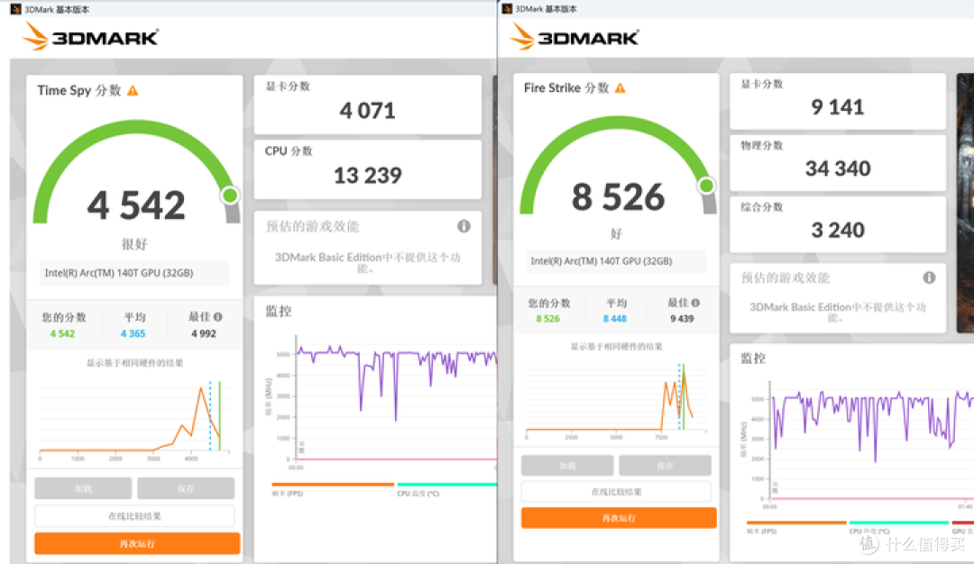
Task: Click the grey load button in Fire Strike window
Action: 567,466
